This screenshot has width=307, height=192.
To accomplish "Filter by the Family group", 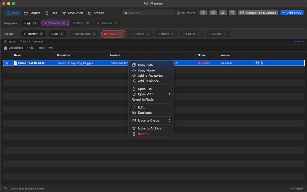I will (x=191, y=34).
